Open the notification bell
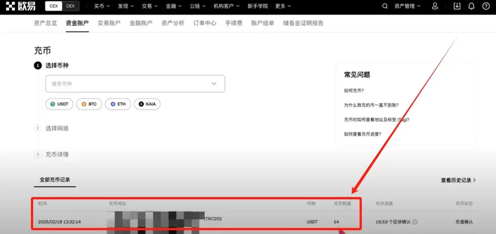 (472, 6)
